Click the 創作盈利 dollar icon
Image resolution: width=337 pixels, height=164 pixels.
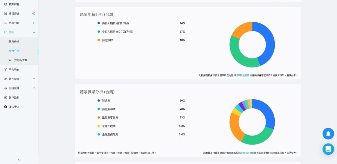tap(6, 98)
